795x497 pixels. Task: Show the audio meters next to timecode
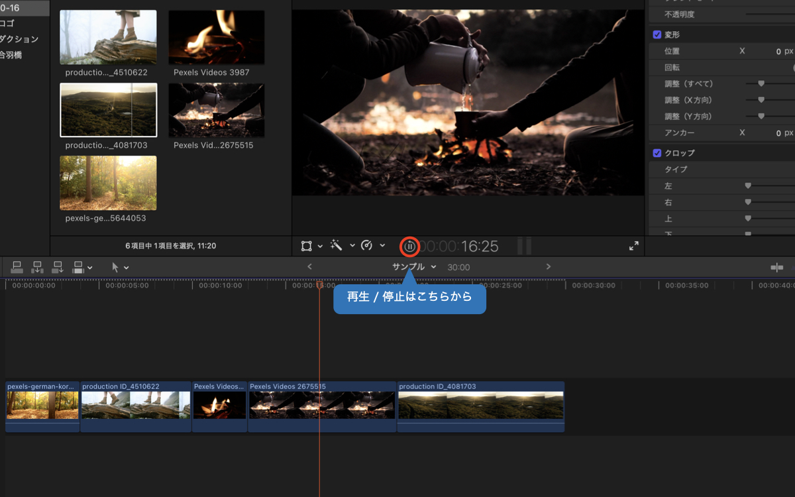(524, 247)
